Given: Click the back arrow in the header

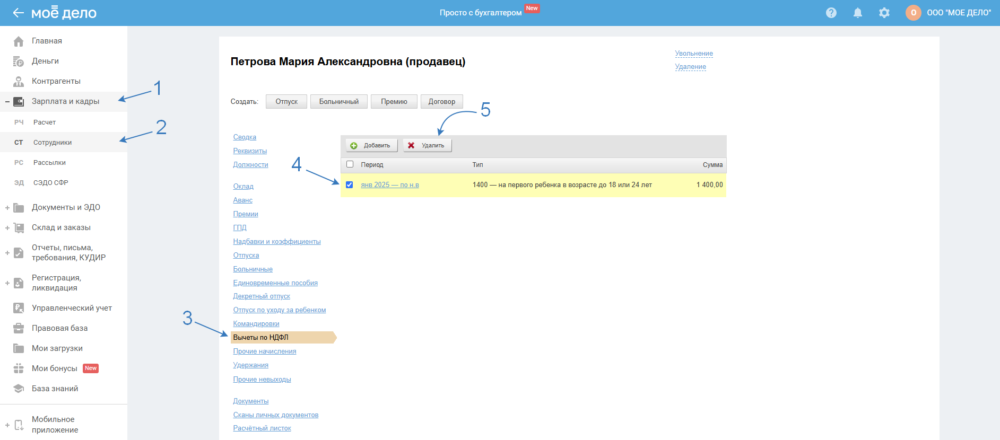Looking at the screenshot, I should pyautogui.click(x=19, y=13).
